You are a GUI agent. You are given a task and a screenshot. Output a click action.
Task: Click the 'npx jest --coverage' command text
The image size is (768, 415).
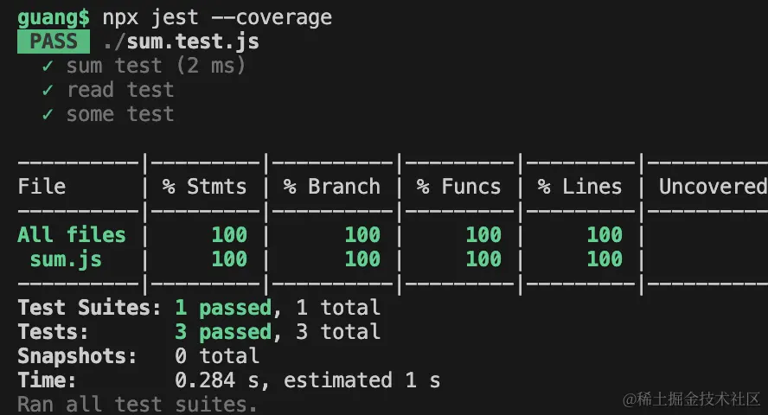click(x=217, y=17)
